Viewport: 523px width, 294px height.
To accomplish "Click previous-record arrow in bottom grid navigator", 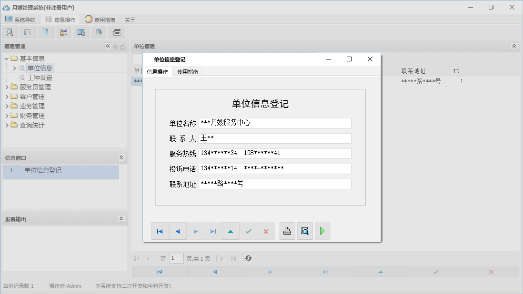I will point(215,272).
